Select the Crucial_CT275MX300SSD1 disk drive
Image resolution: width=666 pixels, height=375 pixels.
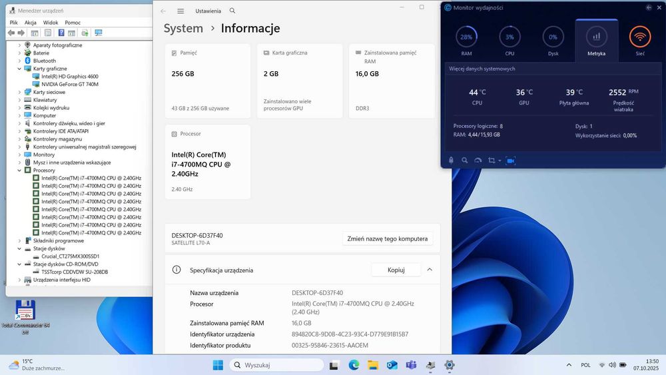[70, 256]
